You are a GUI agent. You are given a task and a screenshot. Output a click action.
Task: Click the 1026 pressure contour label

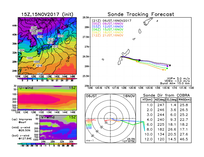tap(33, 31)
